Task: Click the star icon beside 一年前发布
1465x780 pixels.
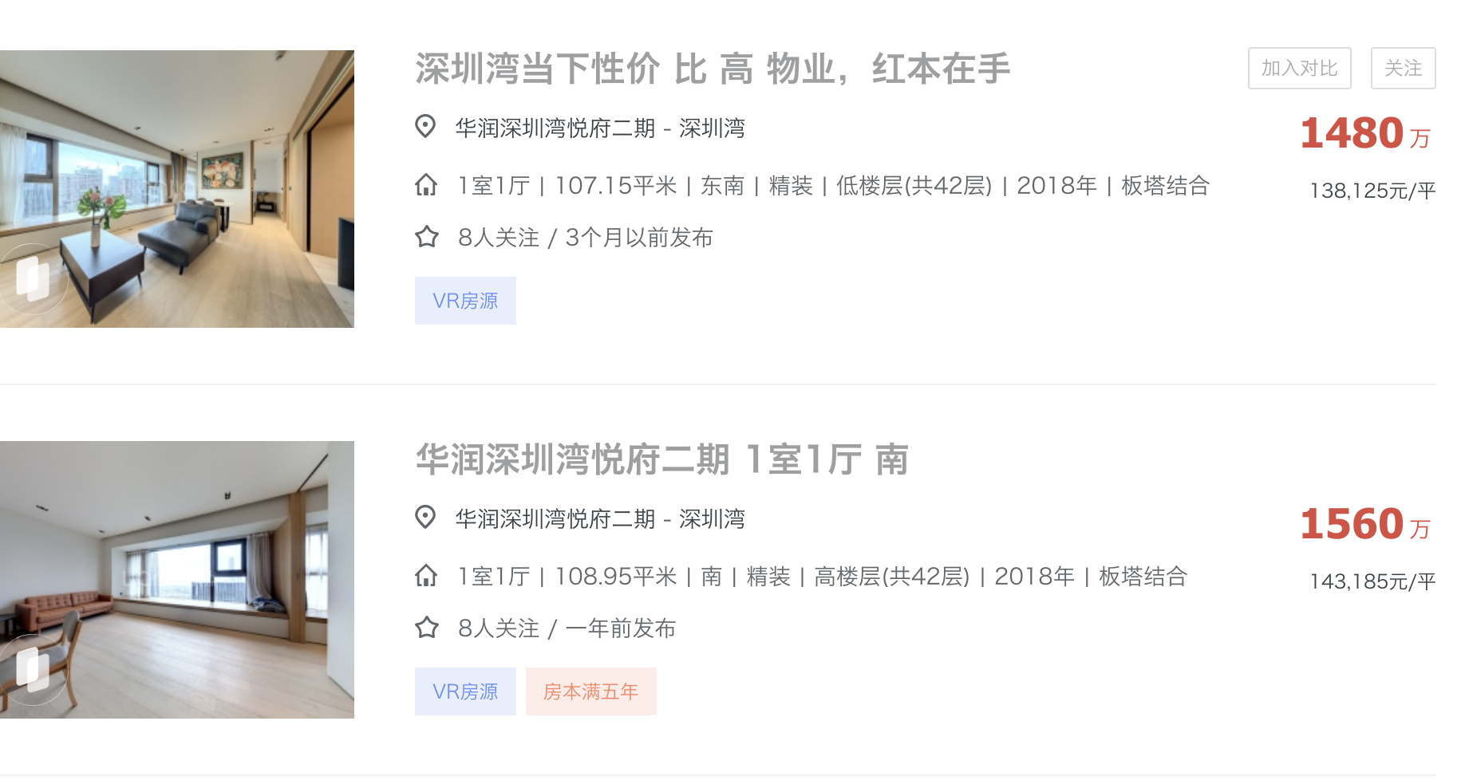Action: pos(427,628)
